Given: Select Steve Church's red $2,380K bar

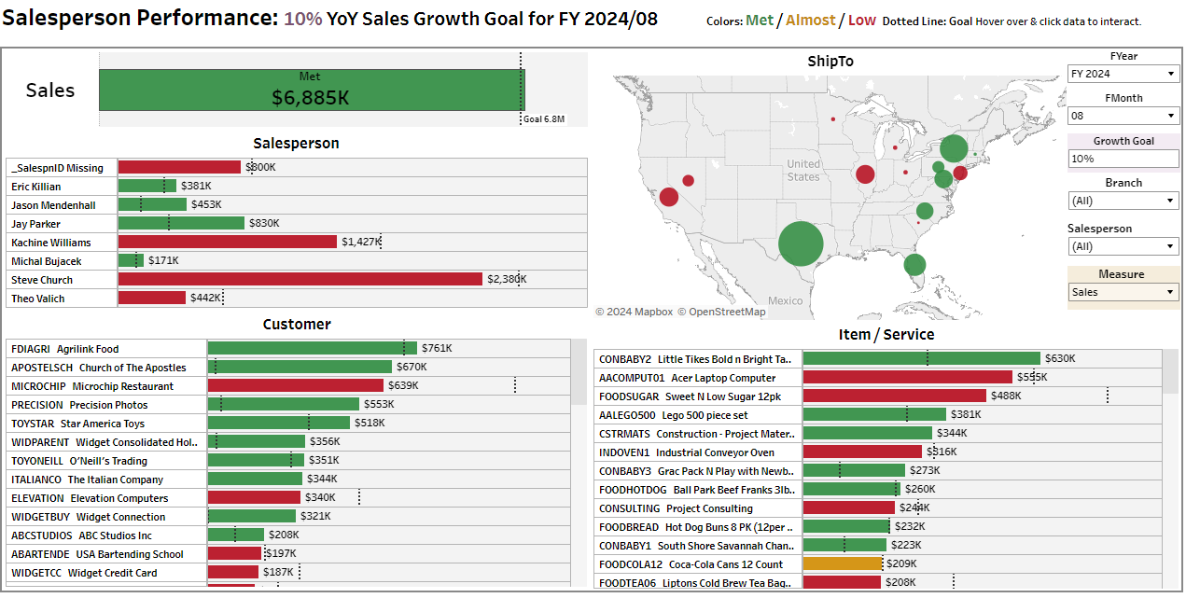Looking at the screenshot, I should (300, 279).
